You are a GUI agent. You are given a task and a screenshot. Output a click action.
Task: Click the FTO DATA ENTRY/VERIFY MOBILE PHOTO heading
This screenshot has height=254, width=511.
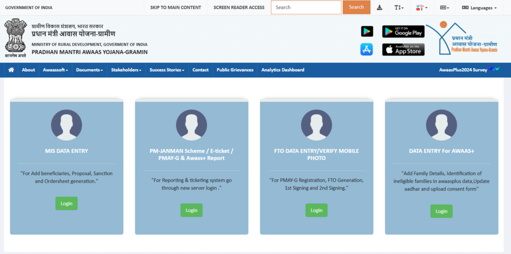point(316,155)
